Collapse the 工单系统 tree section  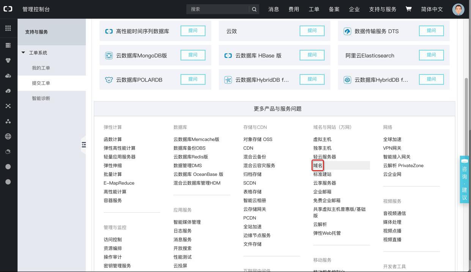point(24,53)
